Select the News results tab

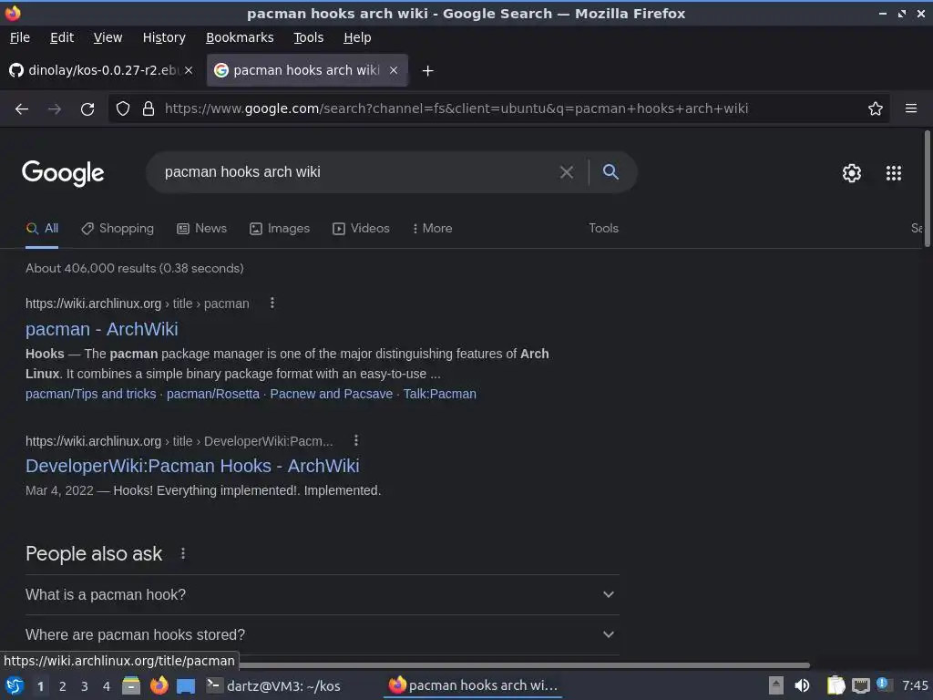coord(201,229)
